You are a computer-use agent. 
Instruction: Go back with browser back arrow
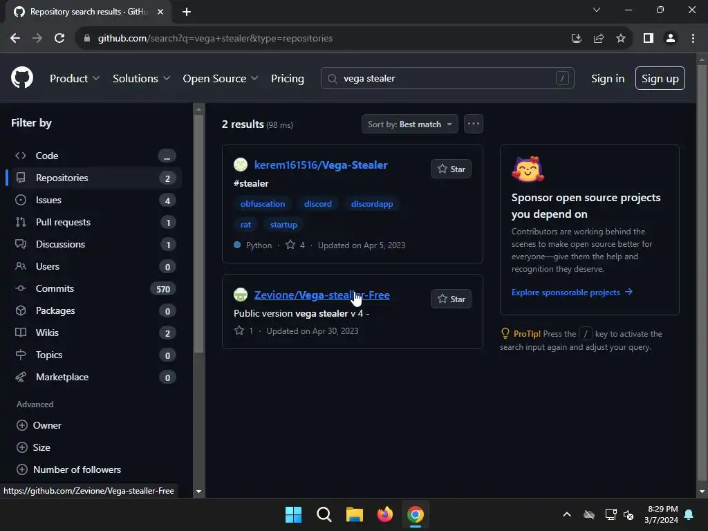(15, 39)
